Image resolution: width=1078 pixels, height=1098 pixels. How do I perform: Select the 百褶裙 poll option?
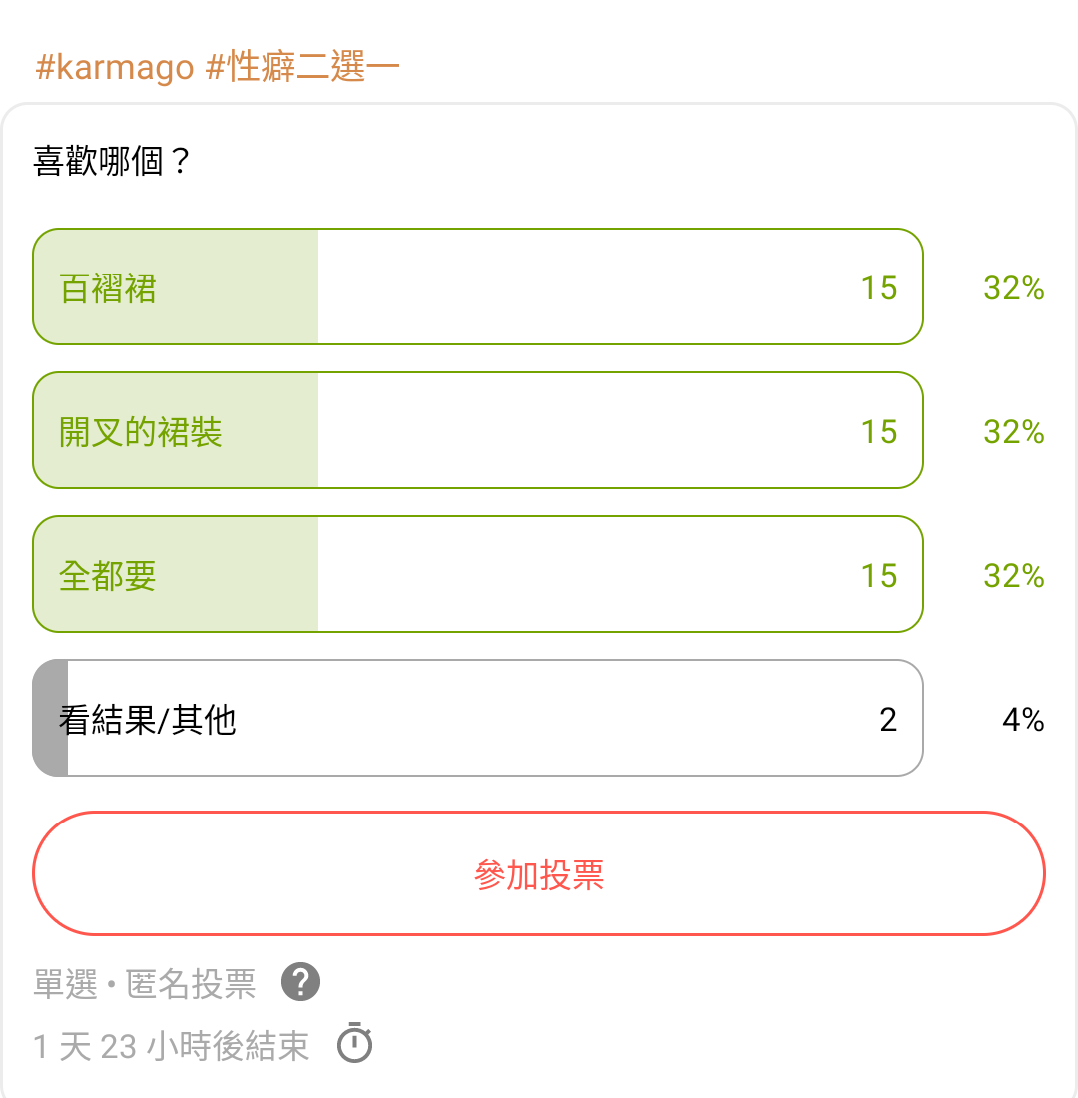tap(478, 286)
